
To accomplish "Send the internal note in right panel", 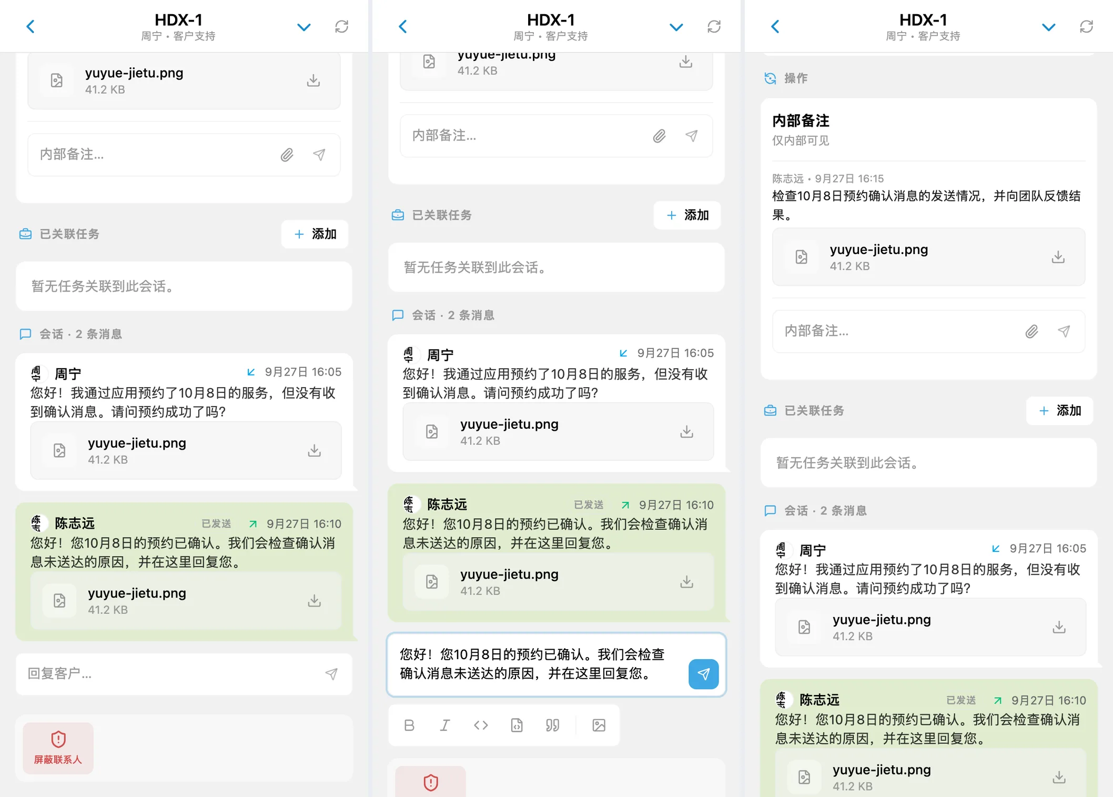I will click(x=1064, y=331).
